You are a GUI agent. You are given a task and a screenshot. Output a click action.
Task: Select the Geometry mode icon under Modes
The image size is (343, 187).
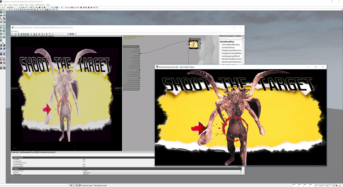pyautogui.click(x=4, y=12)
